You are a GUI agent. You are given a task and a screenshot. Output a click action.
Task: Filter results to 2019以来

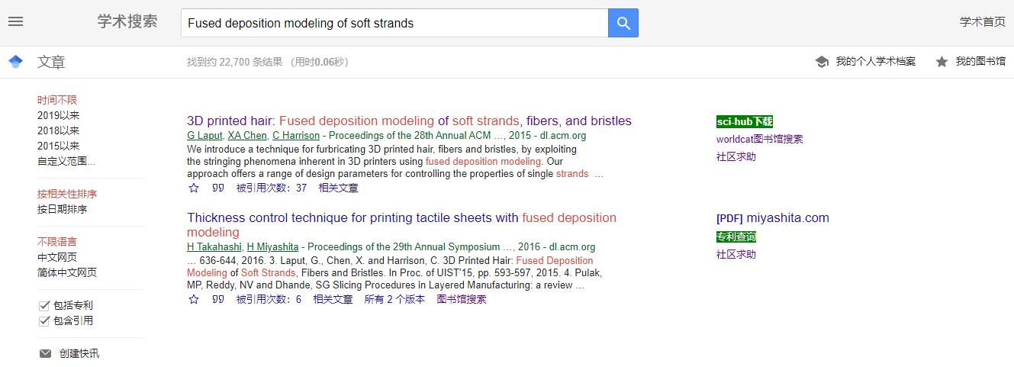click(x=58, y=115)
